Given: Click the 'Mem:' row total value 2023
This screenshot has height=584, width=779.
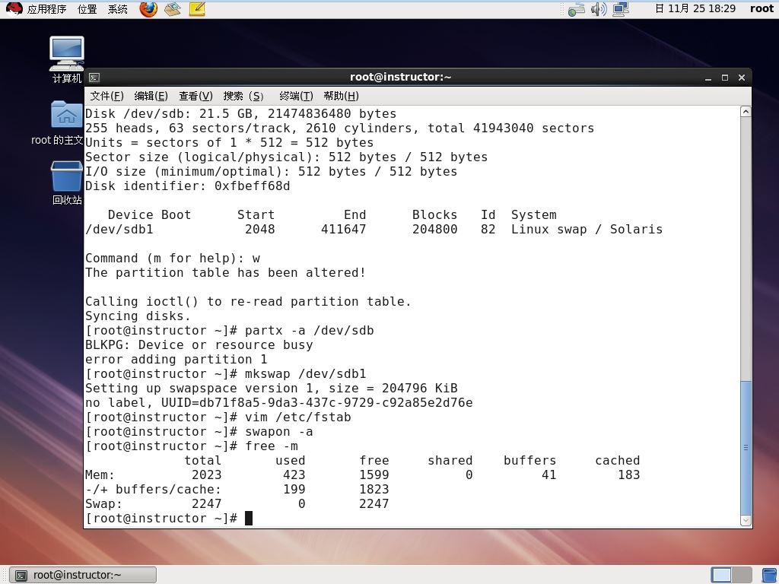Looking at the screenshot, I should click(207, 474).
